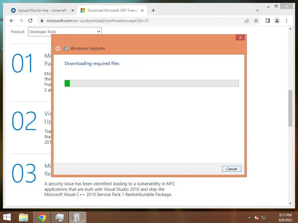Open the Windows Start button
Screen dimensions: 298x223
7,217
